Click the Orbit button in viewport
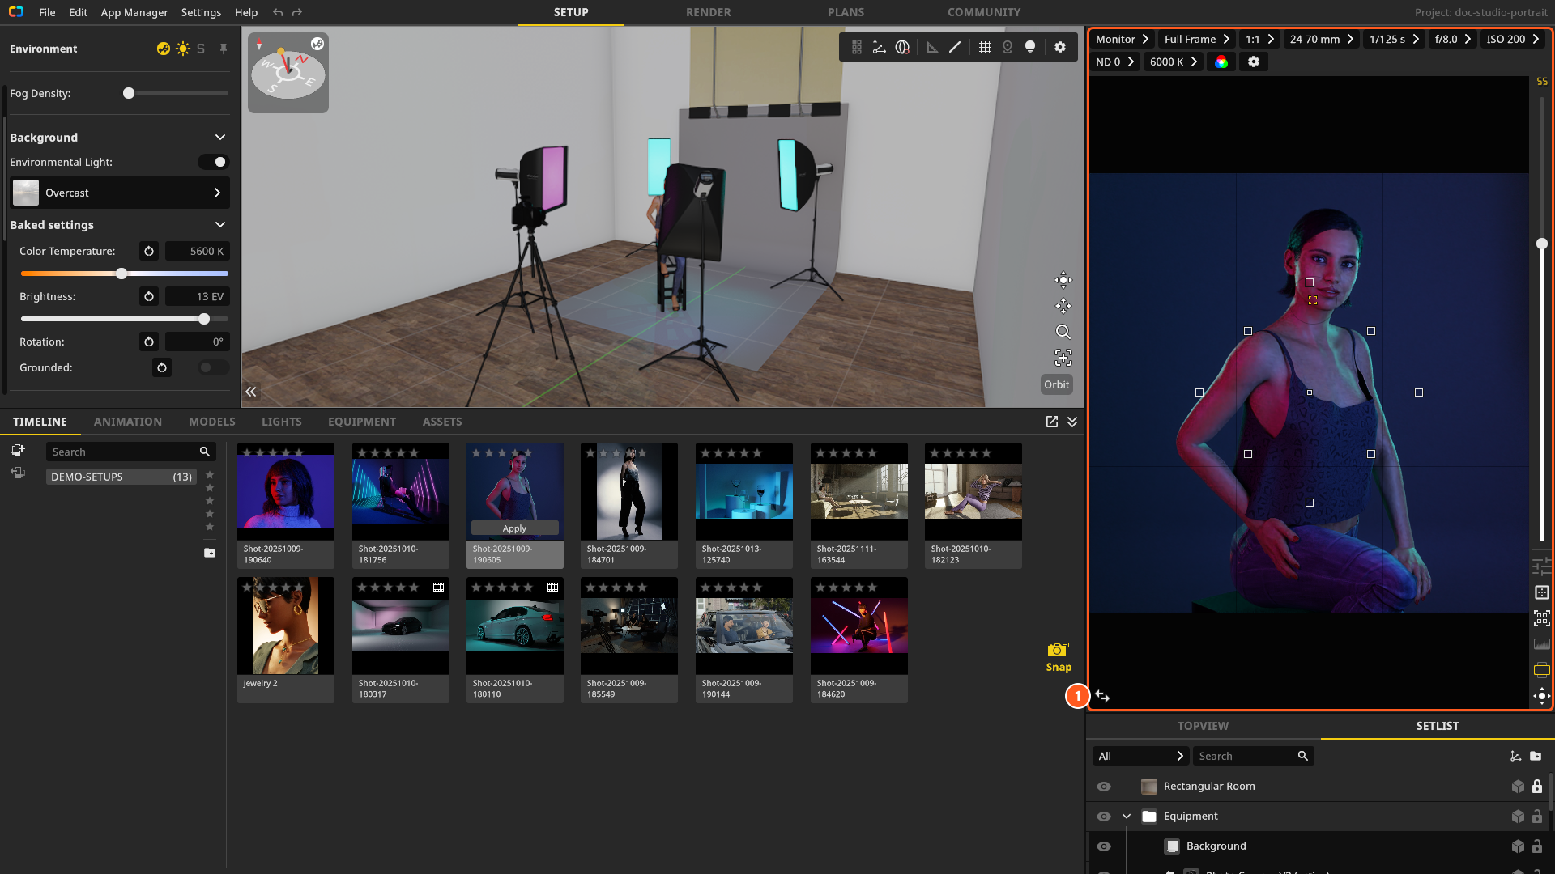This screenshot has height=874, width=1555. click(1056, 385)
